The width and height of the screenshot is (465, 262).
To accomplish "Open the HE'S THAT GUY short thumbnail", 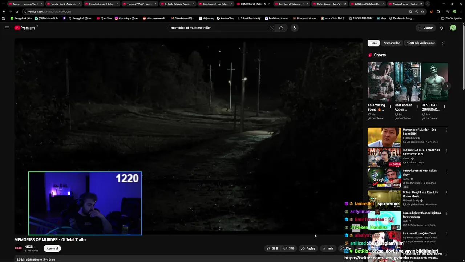I will (x=434, y=82).
